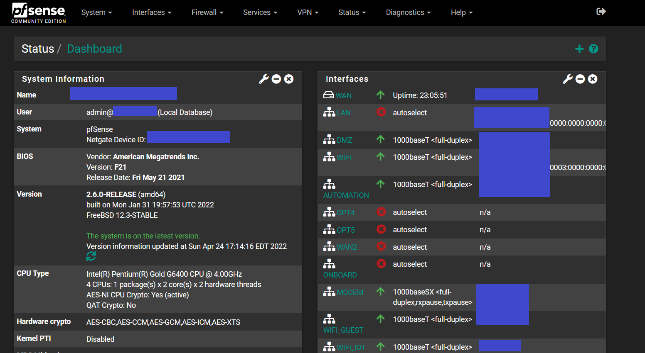Open the Firewall menu
Viewport: 645px width, 353px height.
pyautogui.click(x=207, y=12)
